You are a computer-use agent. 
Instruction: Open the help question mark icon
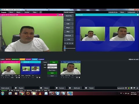(138, 12)
